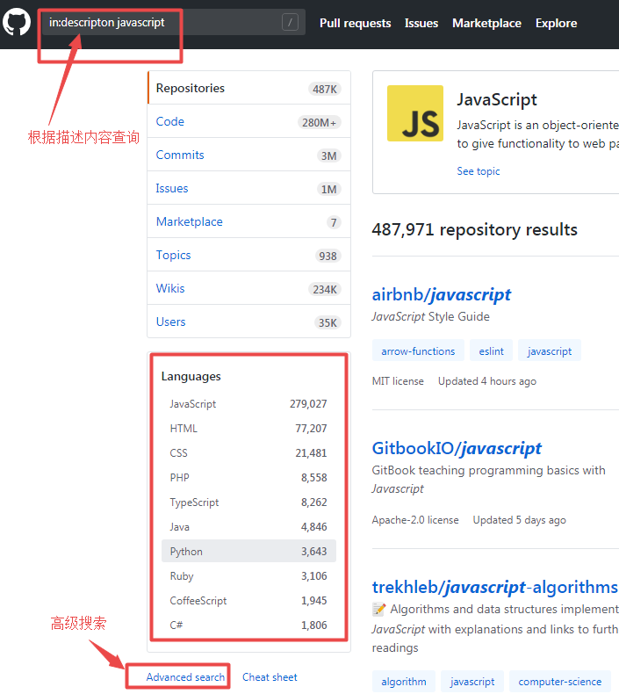Filter results by Python language
This screenshot has height=694, width=619.
248,551
